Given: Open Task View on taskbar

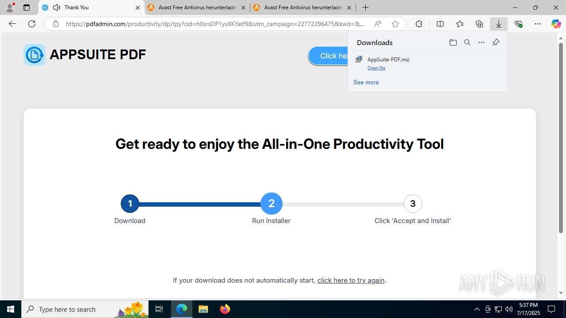Looking at the screenshot, I should click(159, 309).
